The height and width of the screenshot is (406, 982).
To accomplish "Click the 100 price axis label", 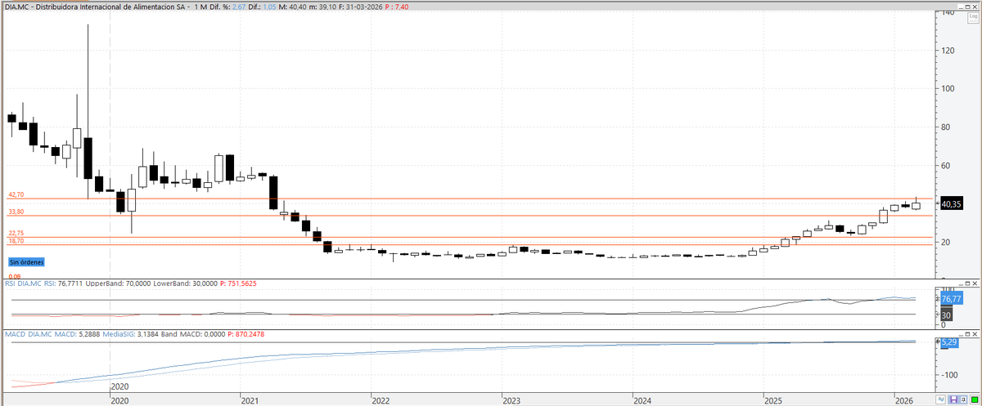I will click(x=949, y=89).
